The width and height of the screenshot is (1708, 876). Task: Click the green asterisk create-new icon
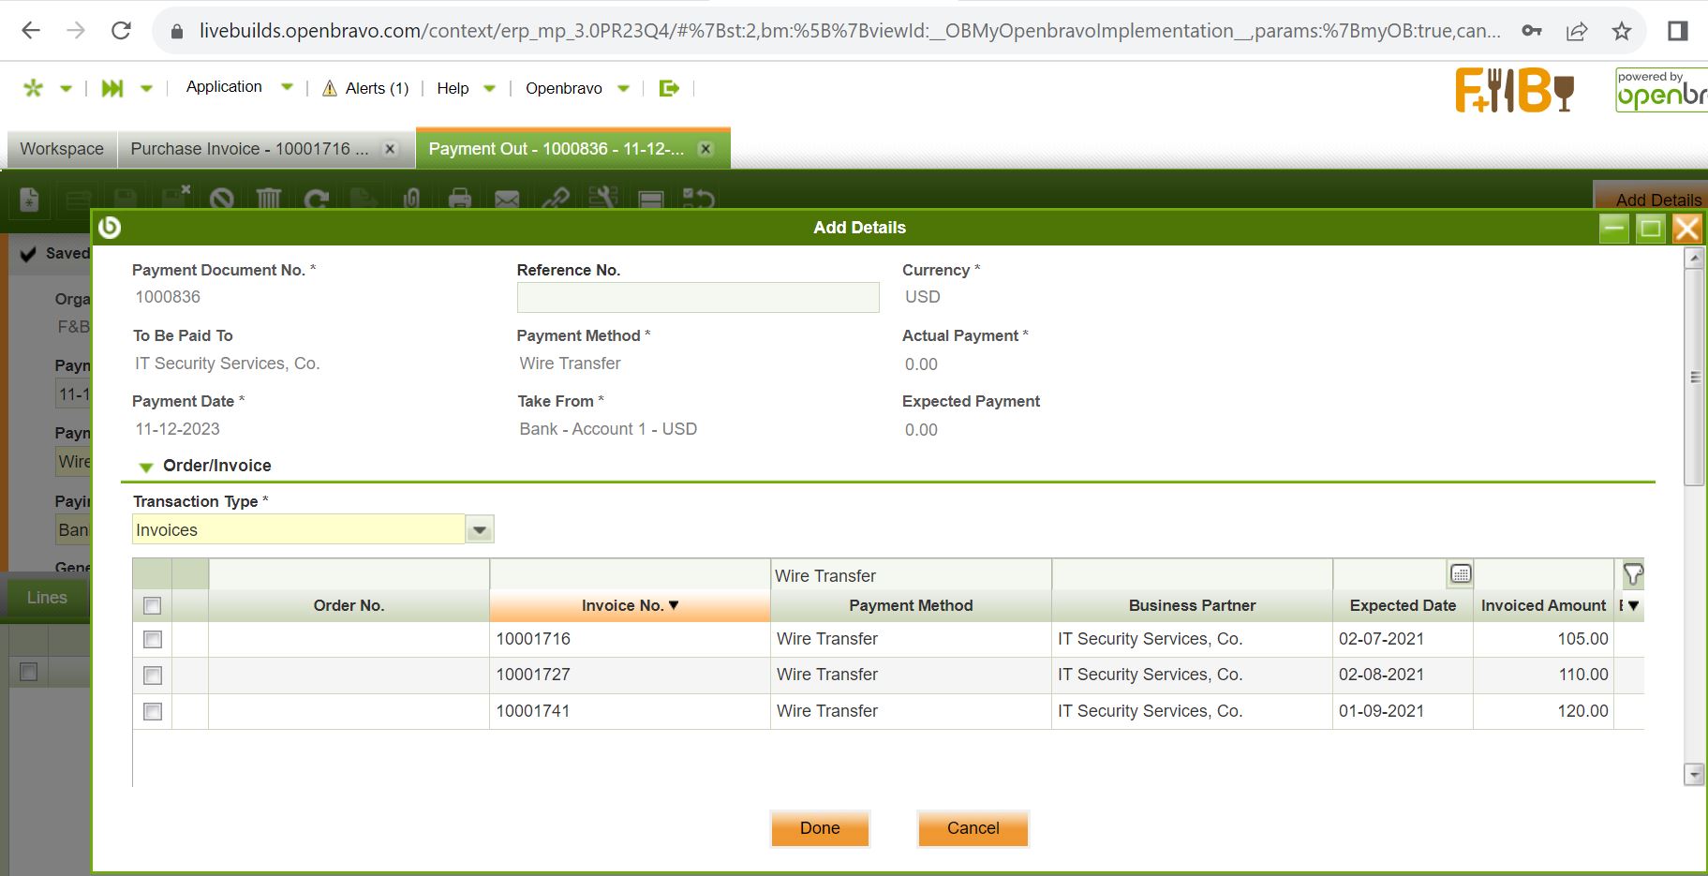tap(34, 88)
